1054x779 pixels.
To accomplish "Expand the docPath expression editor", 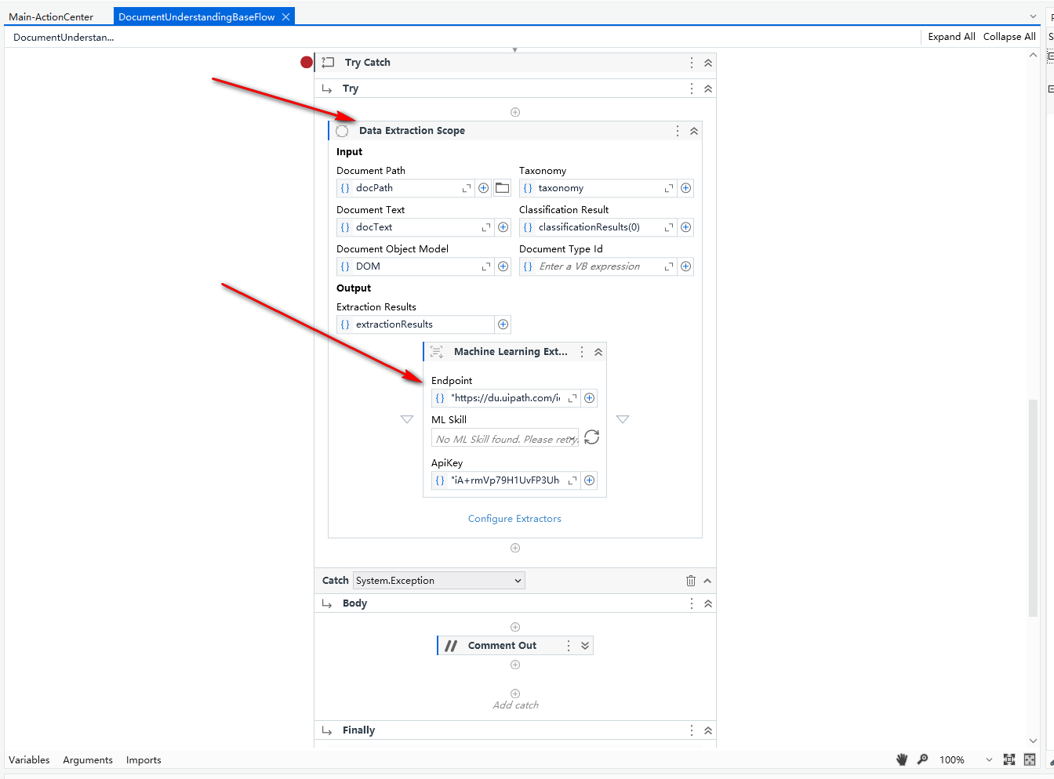I will pos(467,188).
